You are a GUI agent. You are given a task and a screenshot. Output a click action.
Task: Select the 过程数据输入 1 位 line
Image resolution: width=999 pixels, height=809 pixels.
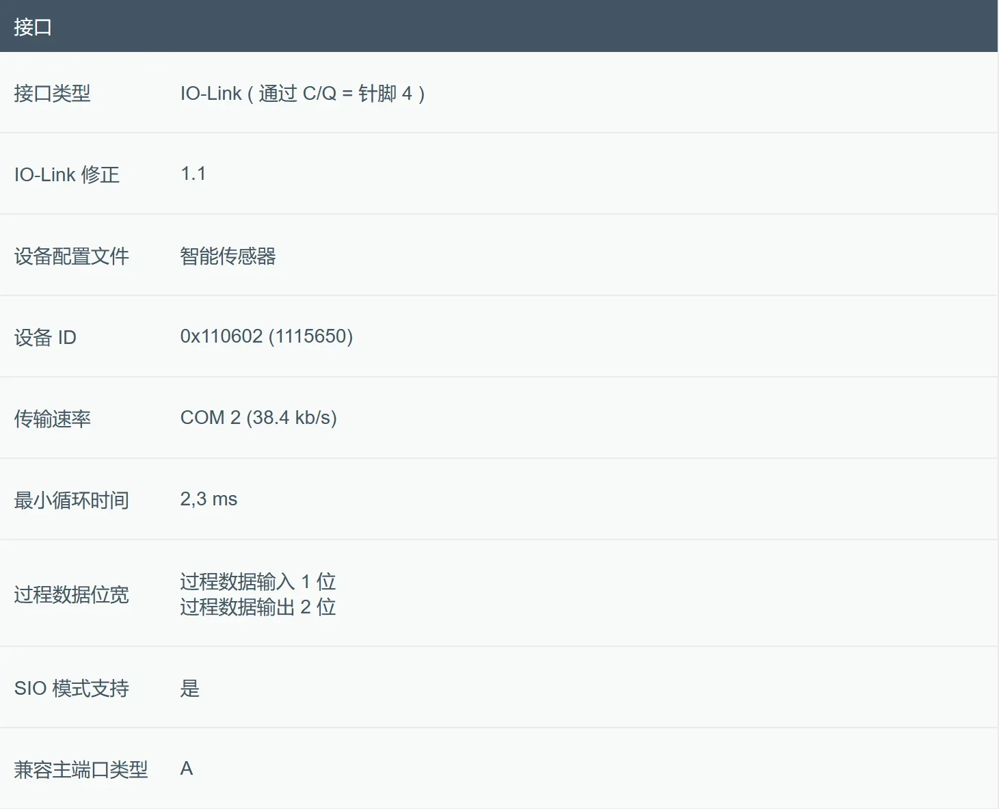click(258, 581)
